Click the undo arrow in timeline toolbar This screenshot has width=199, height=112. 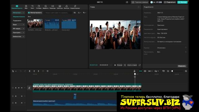[21, 71]
